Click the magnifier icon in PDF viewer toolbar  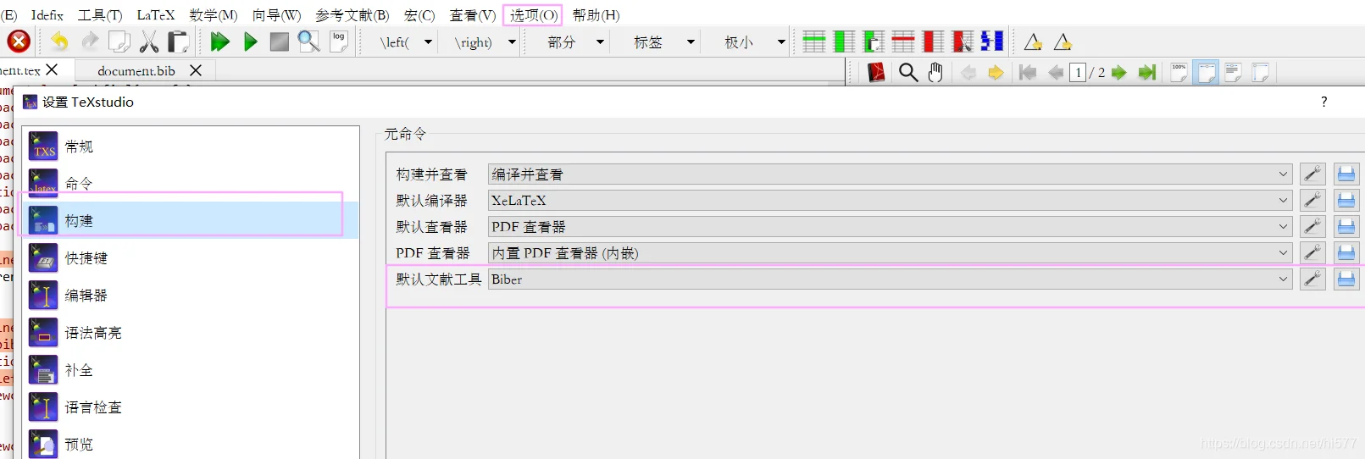click(908, 73)
